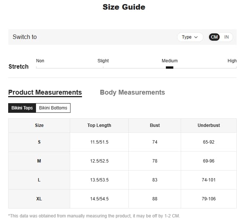Screen dimensions: 249x223
Task: Select the Bikini Tops button
Action: click(22, 108)
